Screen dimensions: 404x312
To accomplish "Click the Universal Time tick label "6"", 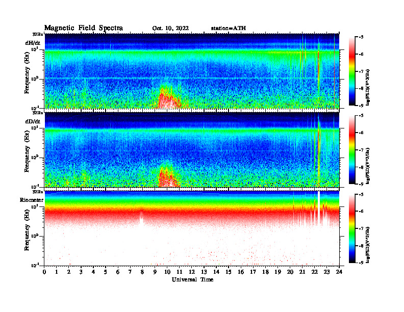I will click(x=118, y=272).
